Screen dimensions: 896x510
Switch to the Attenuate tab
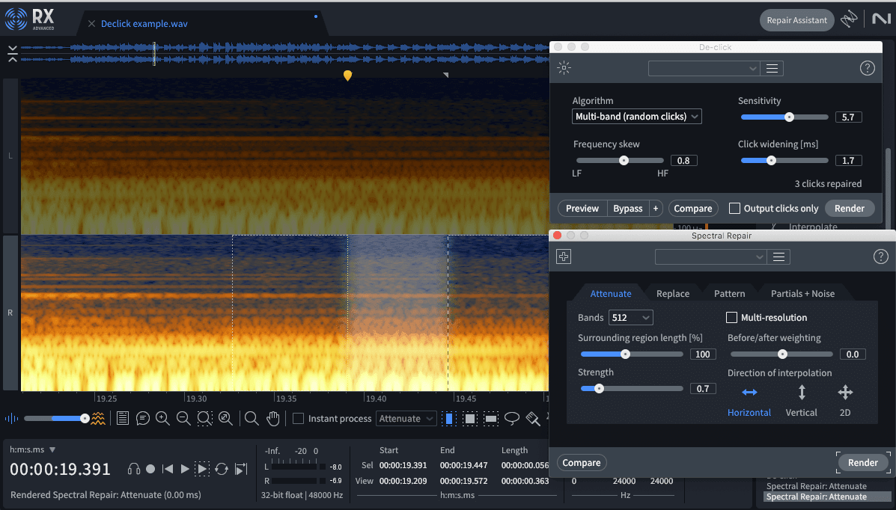(610, 294)
